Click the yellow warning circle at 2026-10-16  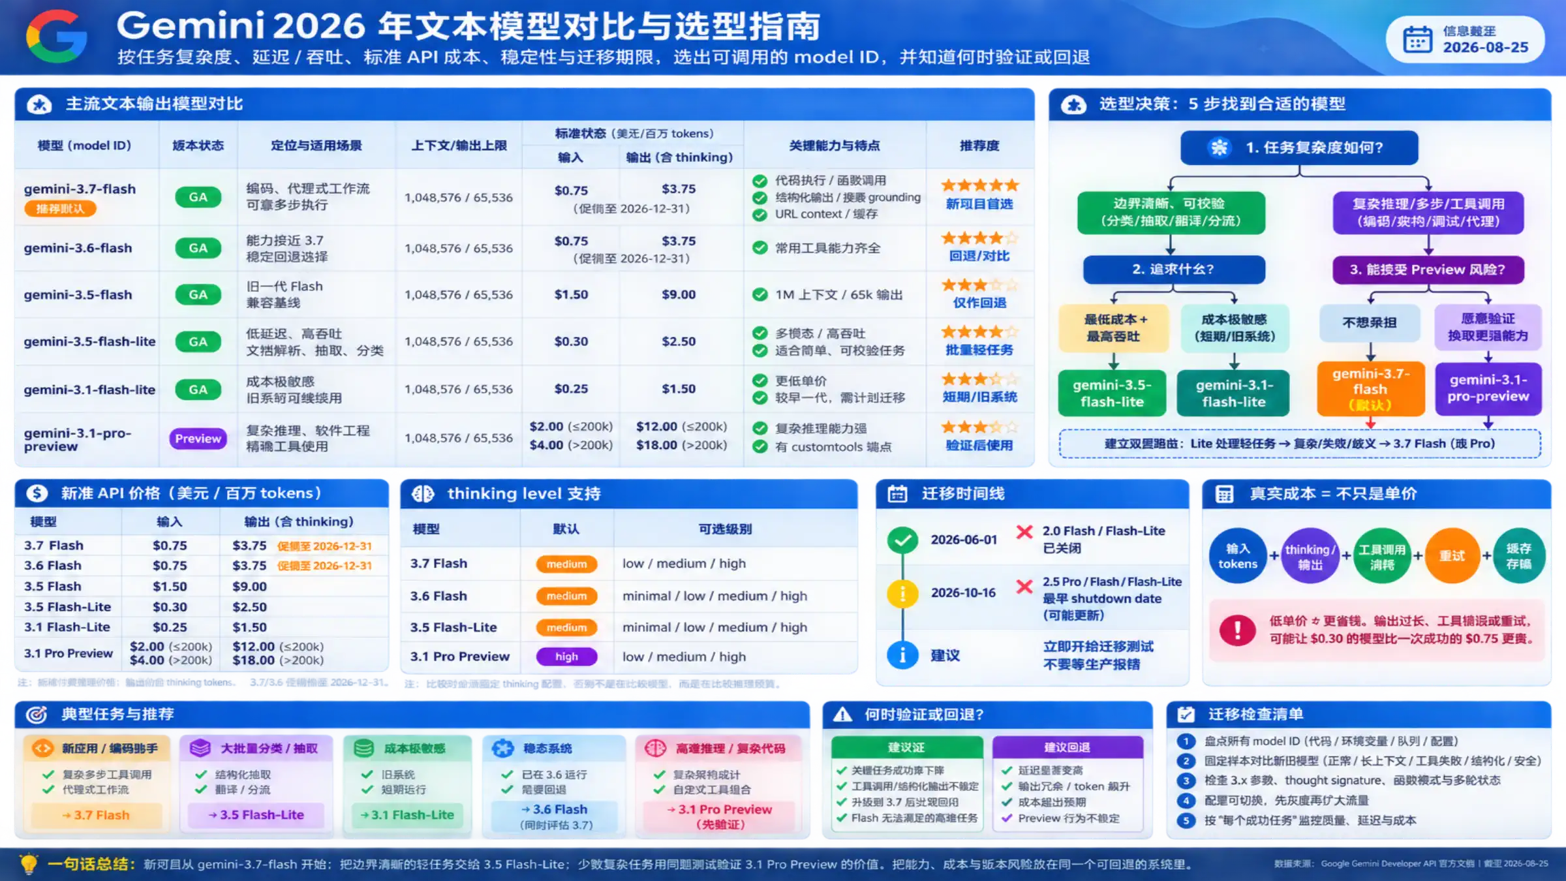[903, 594]
